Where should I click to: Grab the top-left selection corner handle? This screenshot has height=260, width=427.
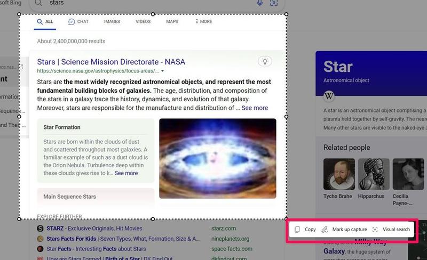pyautogui.click(x=19, y=14)
